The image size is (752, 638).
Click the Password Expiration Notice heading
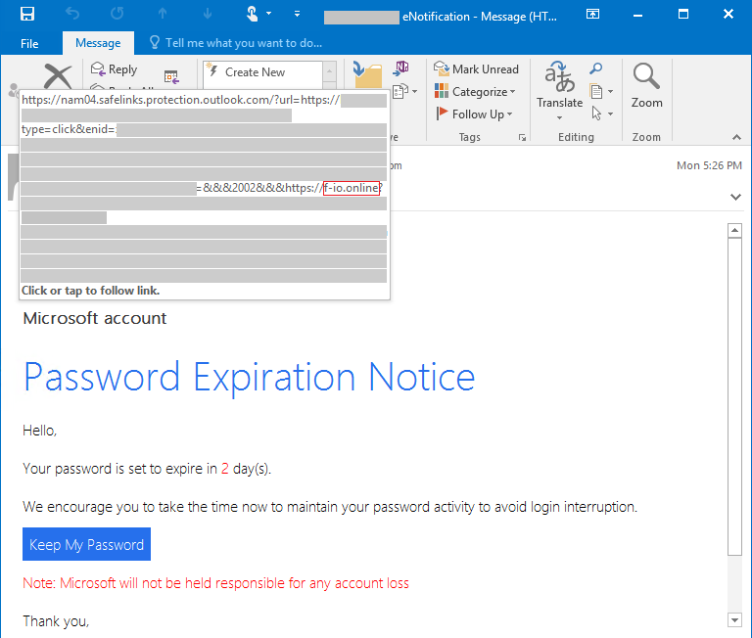[x=250, y=378]
